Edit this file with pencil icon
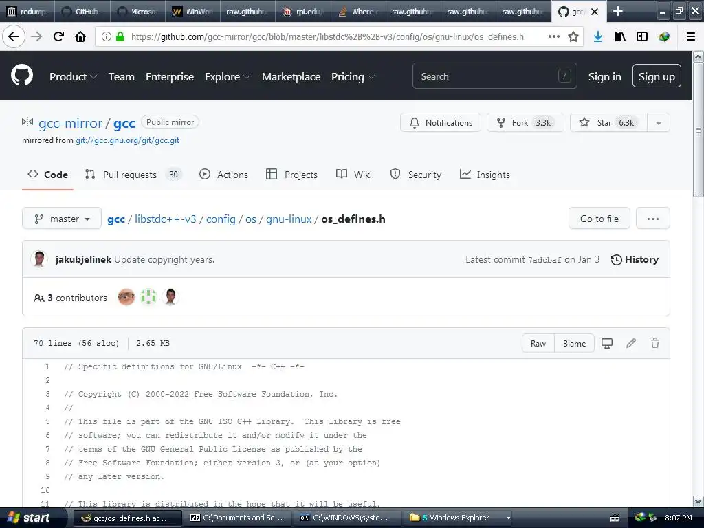 [x=631, y=344]
